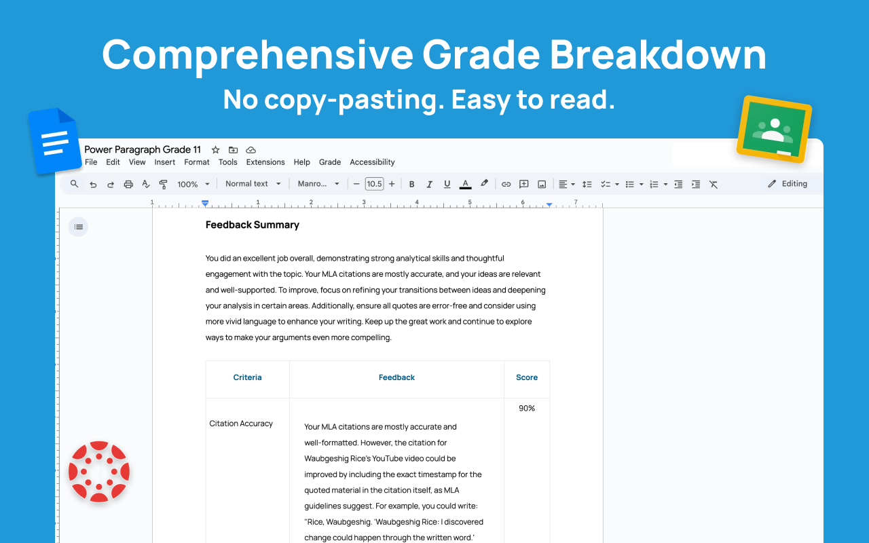This screenshot has height=543, width=869.
Task: Check the cloud save status icon
Action: point(251,150)
